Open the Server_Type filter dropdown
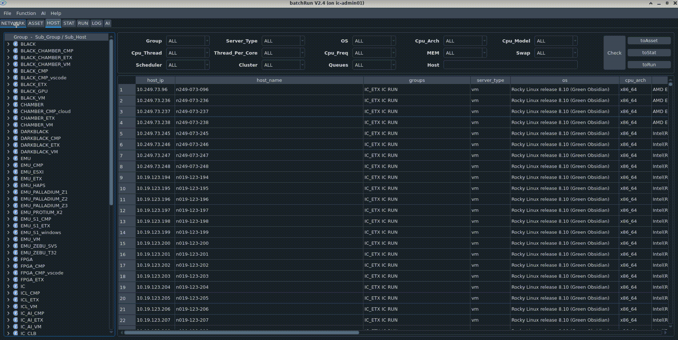Viewport: 678px width, 340px height. (283, 41)
